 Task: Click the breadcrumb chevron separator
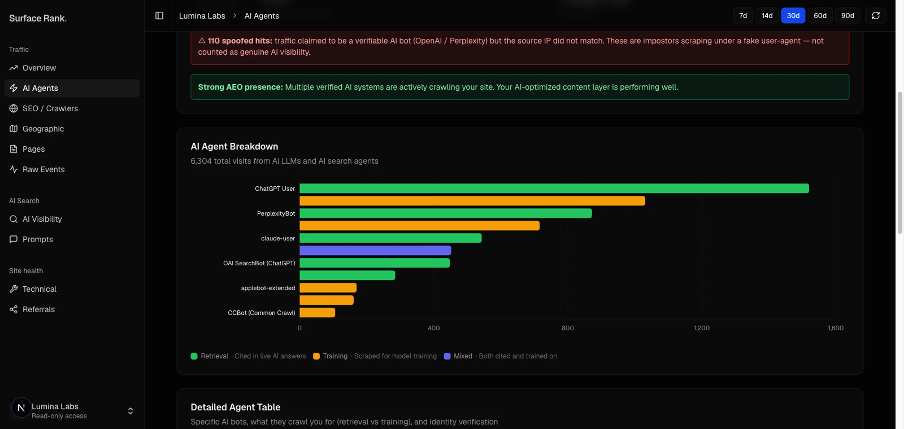235,16
